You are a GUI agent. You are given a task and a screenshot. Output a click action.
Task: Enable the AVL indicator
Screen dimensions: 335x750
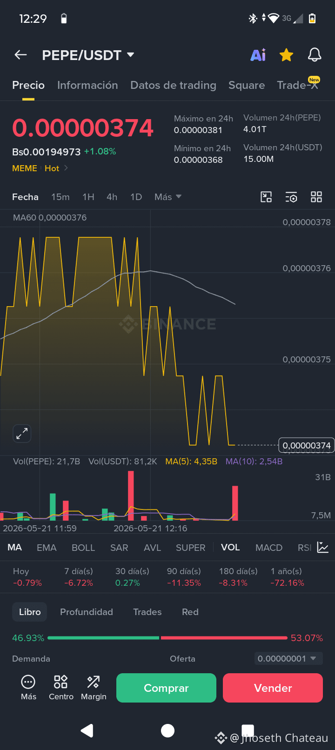tap(152, 548)
